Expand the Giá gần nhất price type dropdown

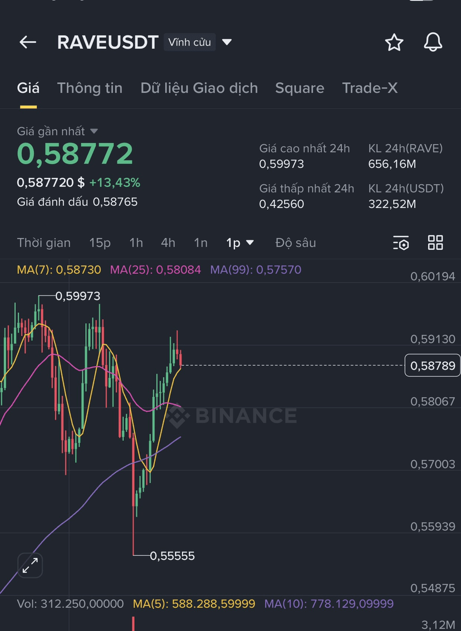point(94,131)
